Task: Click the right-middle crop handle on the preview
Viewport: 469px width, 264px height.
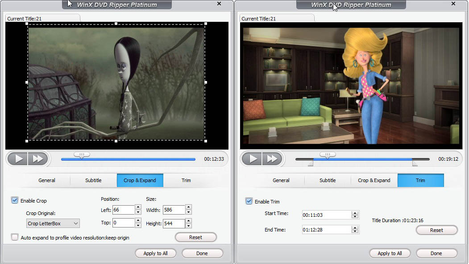Action: click(205, 82)
